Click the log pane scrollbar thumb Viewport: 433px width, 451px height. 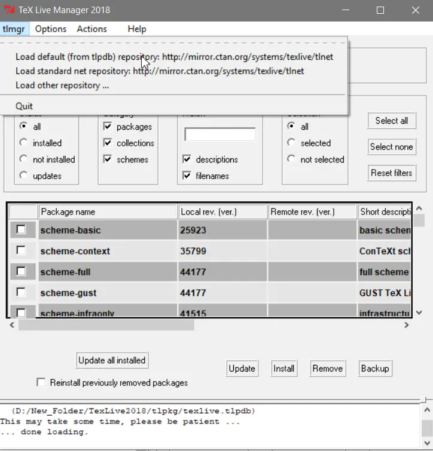[x=427, y=428]
